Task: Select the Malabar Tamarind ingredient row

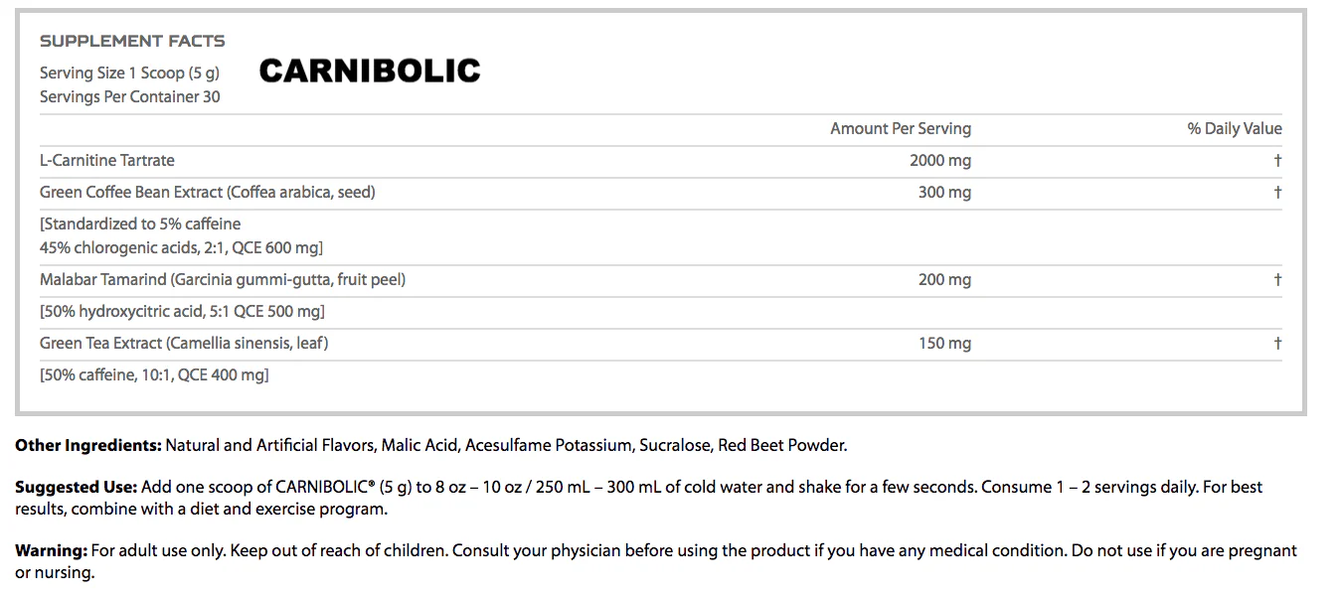Action: [223, 279]
